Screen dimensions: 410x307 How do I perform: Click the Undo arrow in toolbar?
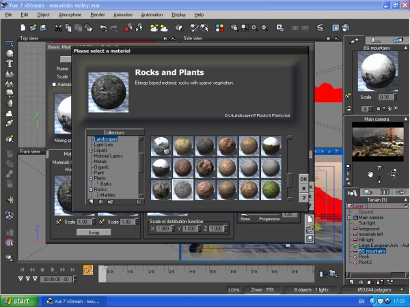104,28
